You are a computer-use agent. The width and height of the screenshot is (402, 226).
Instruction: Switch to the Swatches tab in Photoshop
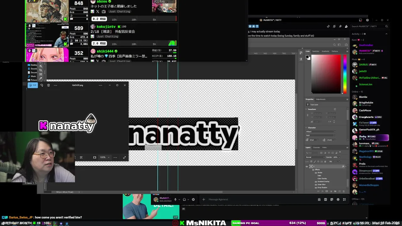click(316, 51)
